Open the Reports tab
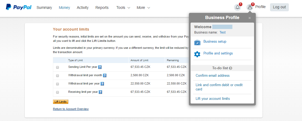 point(102,8)
